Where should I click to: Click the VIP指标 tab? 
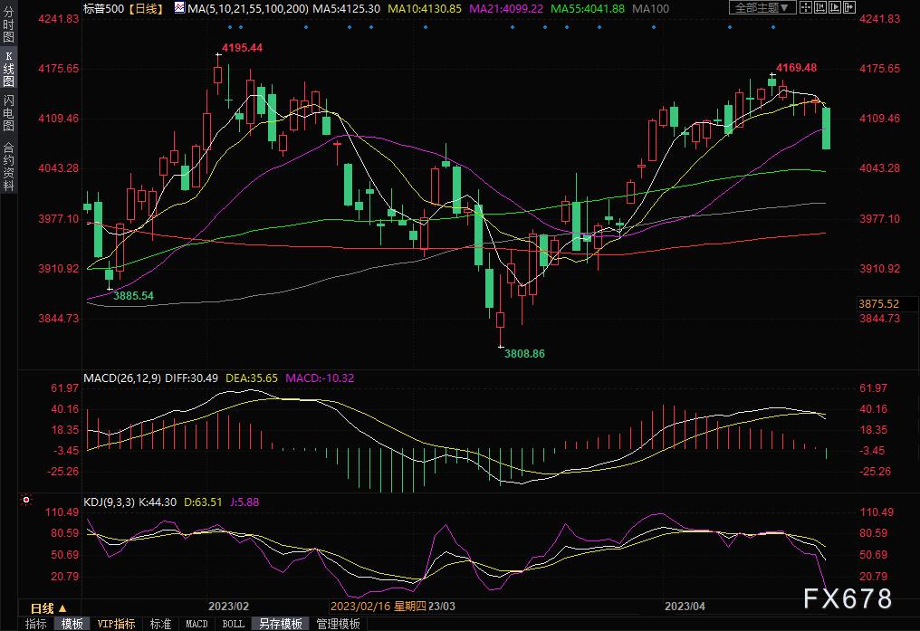tap(116, 624)
